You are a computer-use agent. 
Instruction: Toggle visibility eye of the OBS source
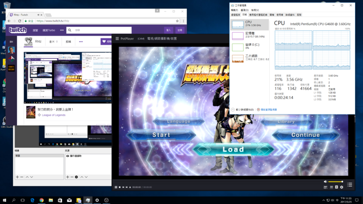(x=68, y=156)
